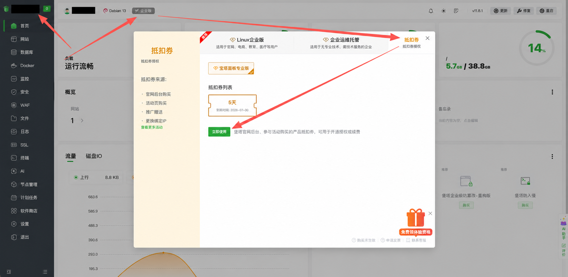Switch to the 磁盘IO tab
This screenshot has height=277, width=568.
94,156
